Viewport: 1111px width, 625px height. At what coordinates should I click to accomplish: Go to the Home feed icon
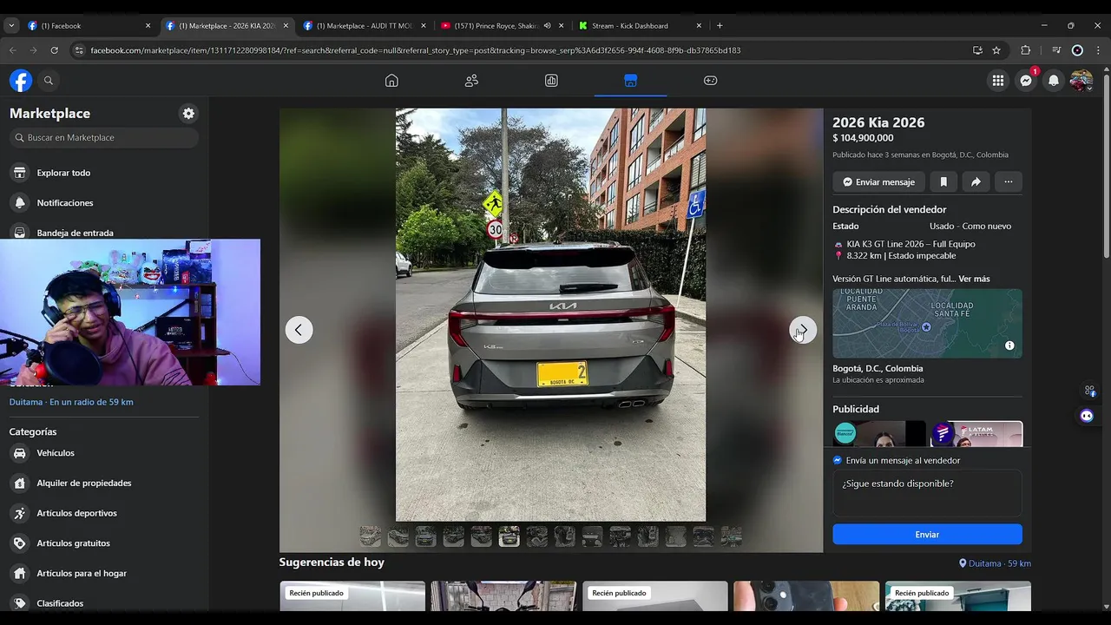(391, 81)
